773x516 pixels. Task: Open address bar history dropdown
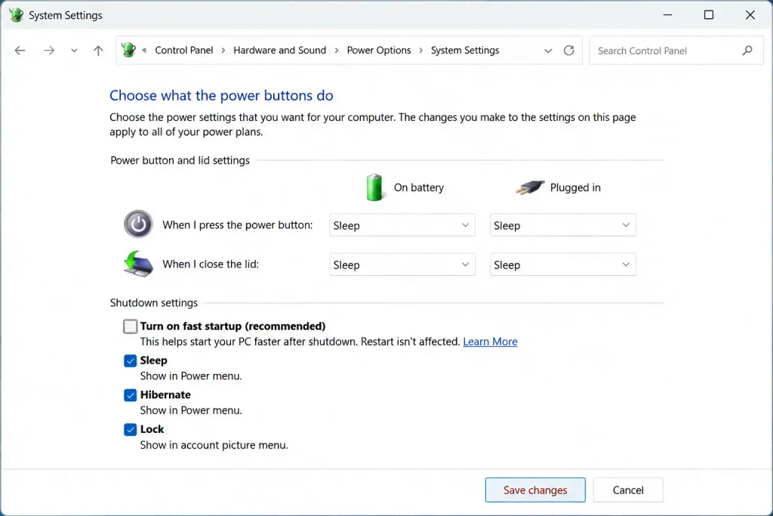pyautogui.click(x=548, y=51)
